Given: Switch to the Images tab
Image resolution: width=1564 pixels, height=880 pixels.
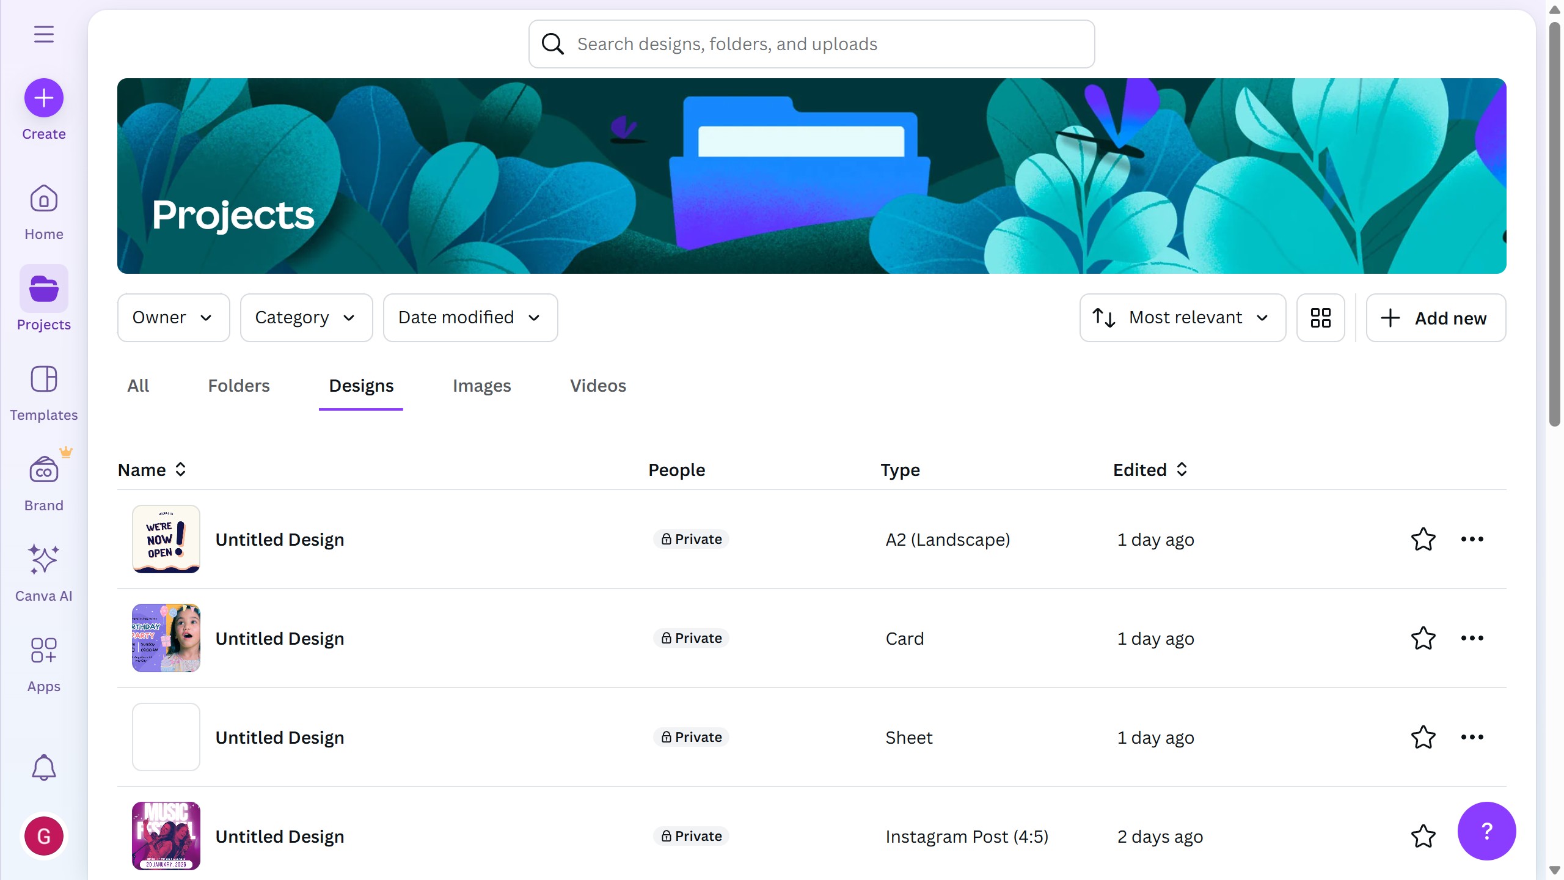Looking at the screenshot, I should (x=481, y=386).
